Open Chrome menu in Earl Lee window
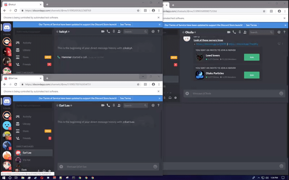This screenshot has height=180, width=289. tap(159, 84)
